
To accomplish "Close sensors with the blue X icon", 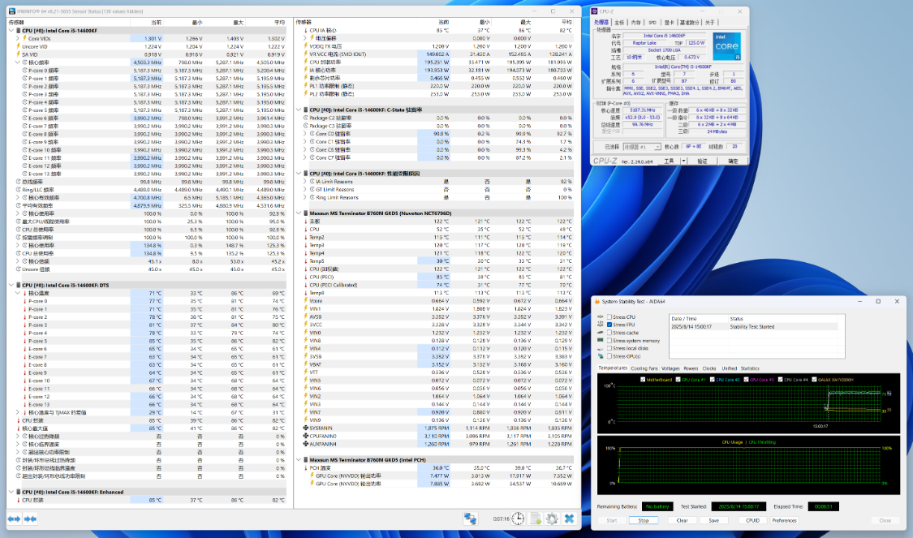I will click(x=570, y=519).
